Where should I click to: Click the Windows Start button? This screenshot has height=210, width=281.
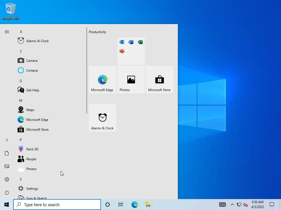7,205
